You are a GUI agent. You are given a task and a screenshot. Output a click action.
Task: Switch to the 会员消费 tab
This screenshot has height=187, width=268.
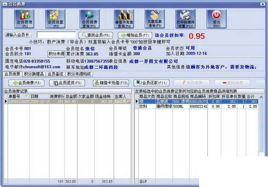pos(12,74)
